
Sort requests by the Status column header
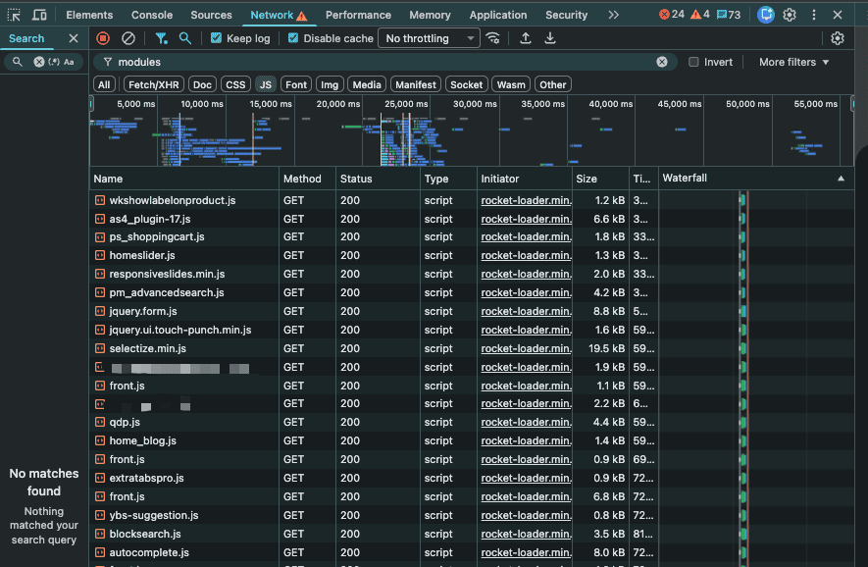coord(378,179)
